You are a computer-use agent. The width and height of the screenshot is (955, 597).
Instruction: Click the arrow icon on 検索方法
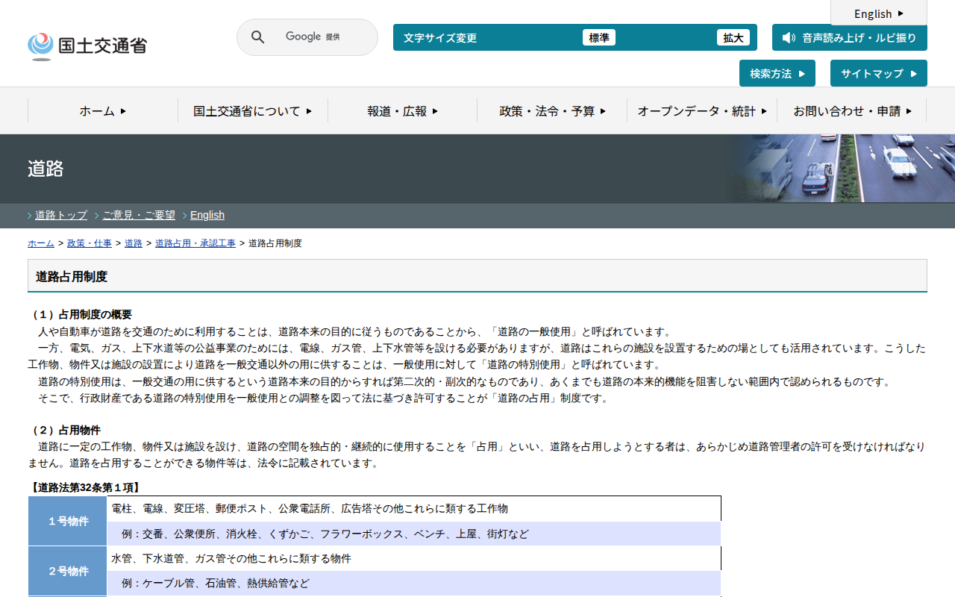[802, 73]
